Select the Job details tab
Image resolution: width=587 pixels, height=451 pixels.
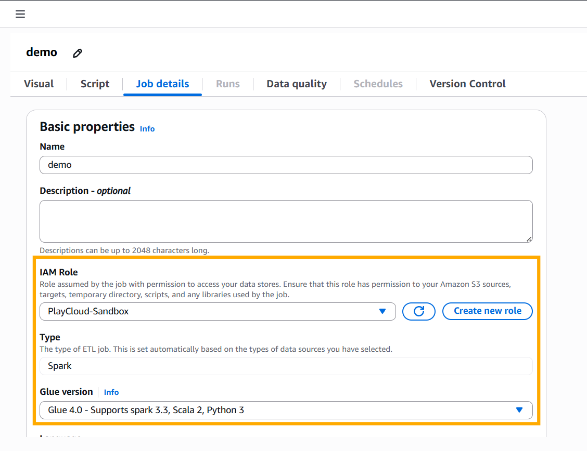click(x=162, y=84)
